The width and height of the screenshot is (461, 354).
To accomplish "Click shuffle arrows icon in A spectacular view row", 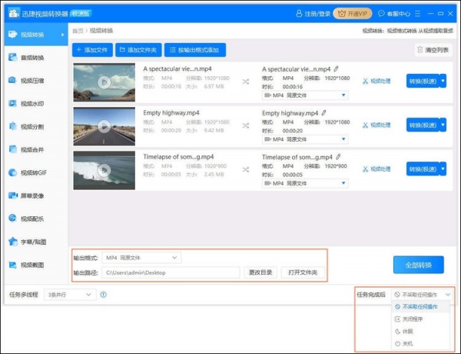I will coord(246,82).
